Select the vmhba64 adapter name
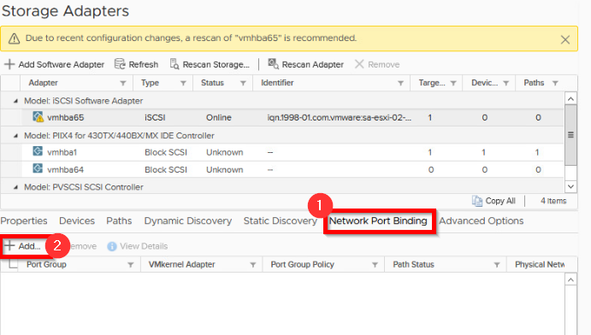This screenshot has height=335, width=591. click(x=65, y=169)
